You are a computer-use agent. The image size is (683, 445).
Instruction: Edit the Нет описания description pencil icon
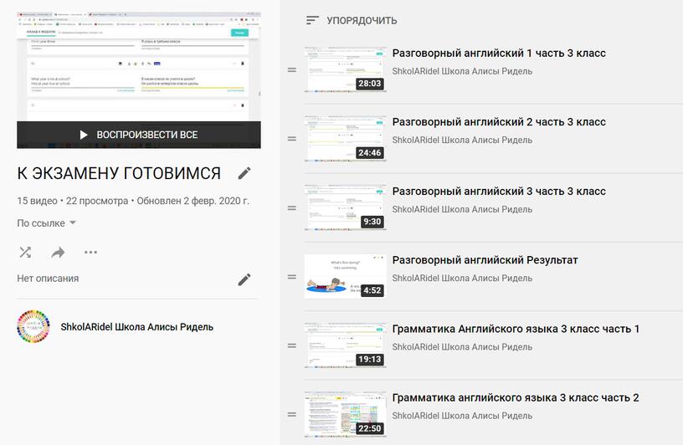[x=244, y=279]
